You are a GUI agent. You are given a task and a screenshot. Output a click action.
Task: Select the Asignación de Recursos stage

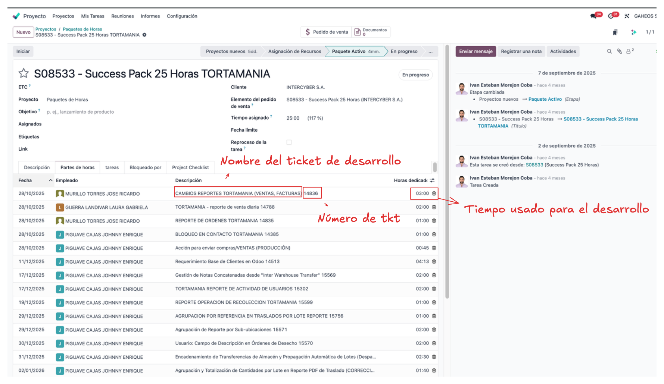point(294,51)
